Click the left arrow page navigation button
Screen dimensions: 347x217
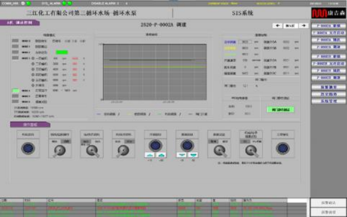pyautogui.click(x=277, y=26)
